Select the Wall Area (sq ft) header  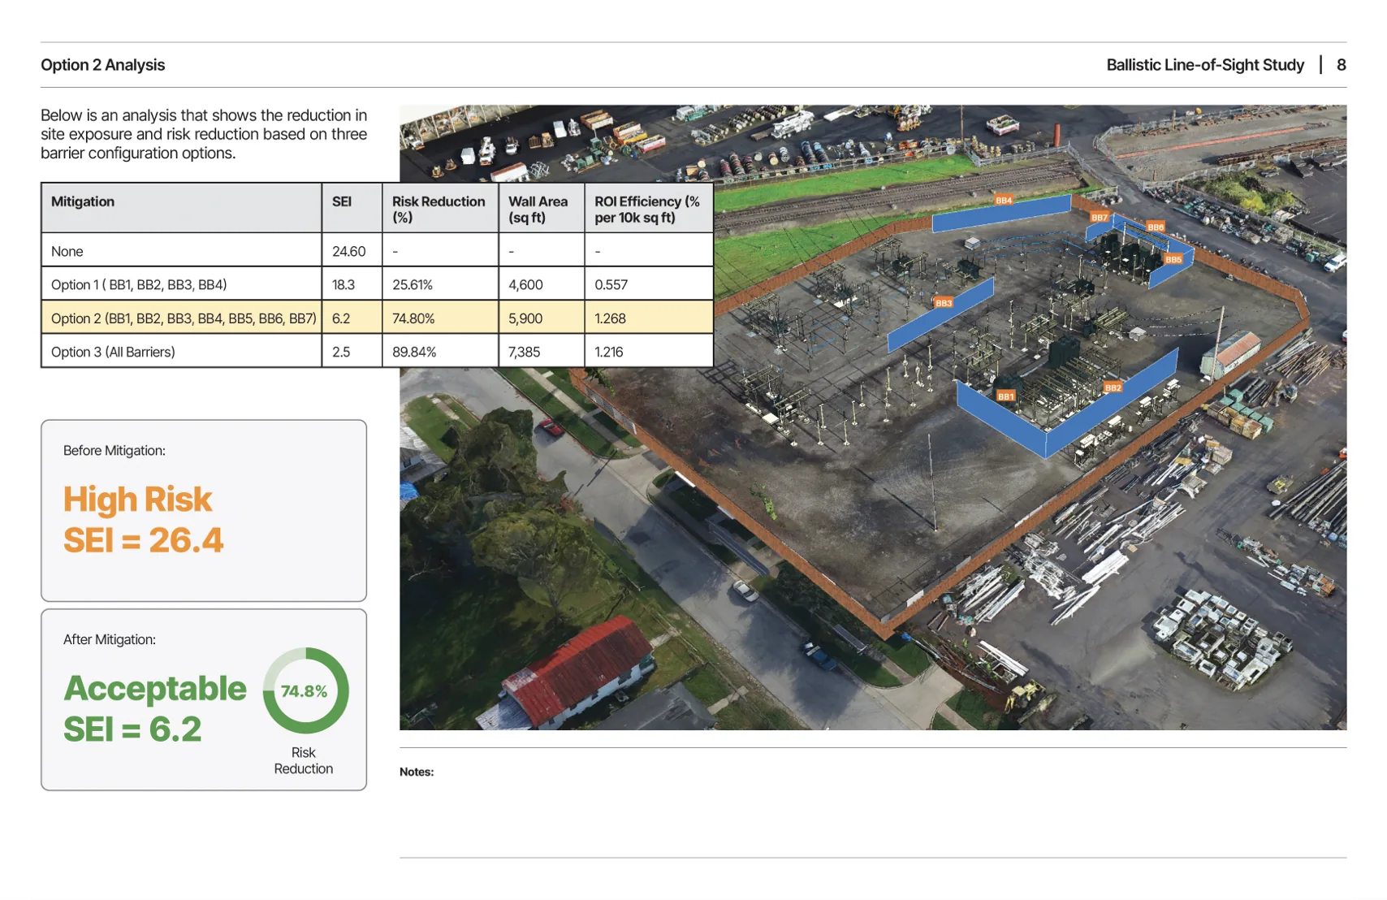tap(538, 209)
